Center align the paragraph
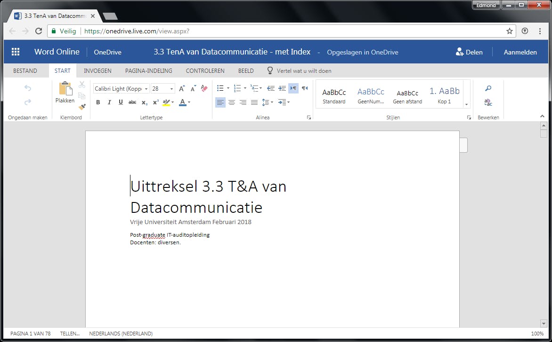This screenshot has height=342, width=552. pos(232,102)
